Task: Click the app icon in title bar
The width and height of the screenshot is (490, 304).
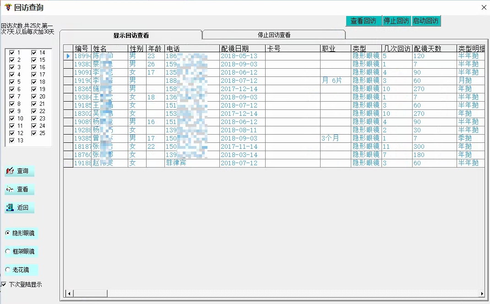Action: [x=8, y=7]
